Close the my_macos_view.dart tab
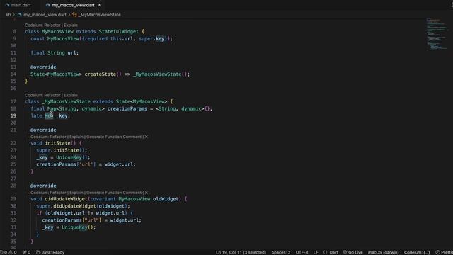The image size is (453, 255). point(99,5)
